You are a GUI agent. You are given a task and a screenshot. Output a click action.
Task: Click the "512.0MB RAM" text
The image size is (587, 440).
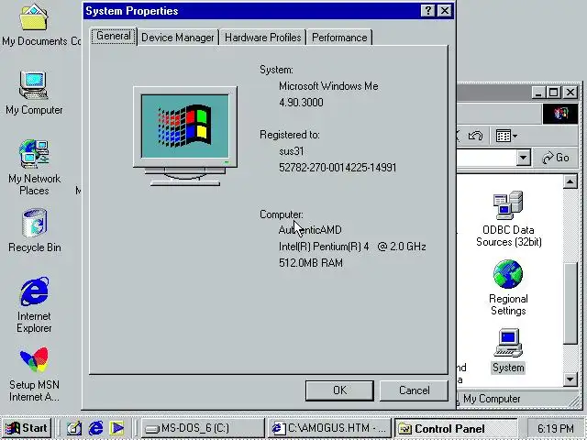(x=311, y=263)
